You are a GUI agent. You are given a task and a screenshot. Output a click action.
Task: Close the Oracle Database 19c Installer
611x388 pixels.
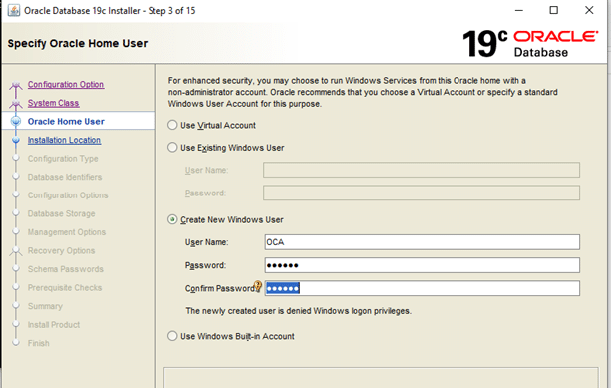pos(589,10)
